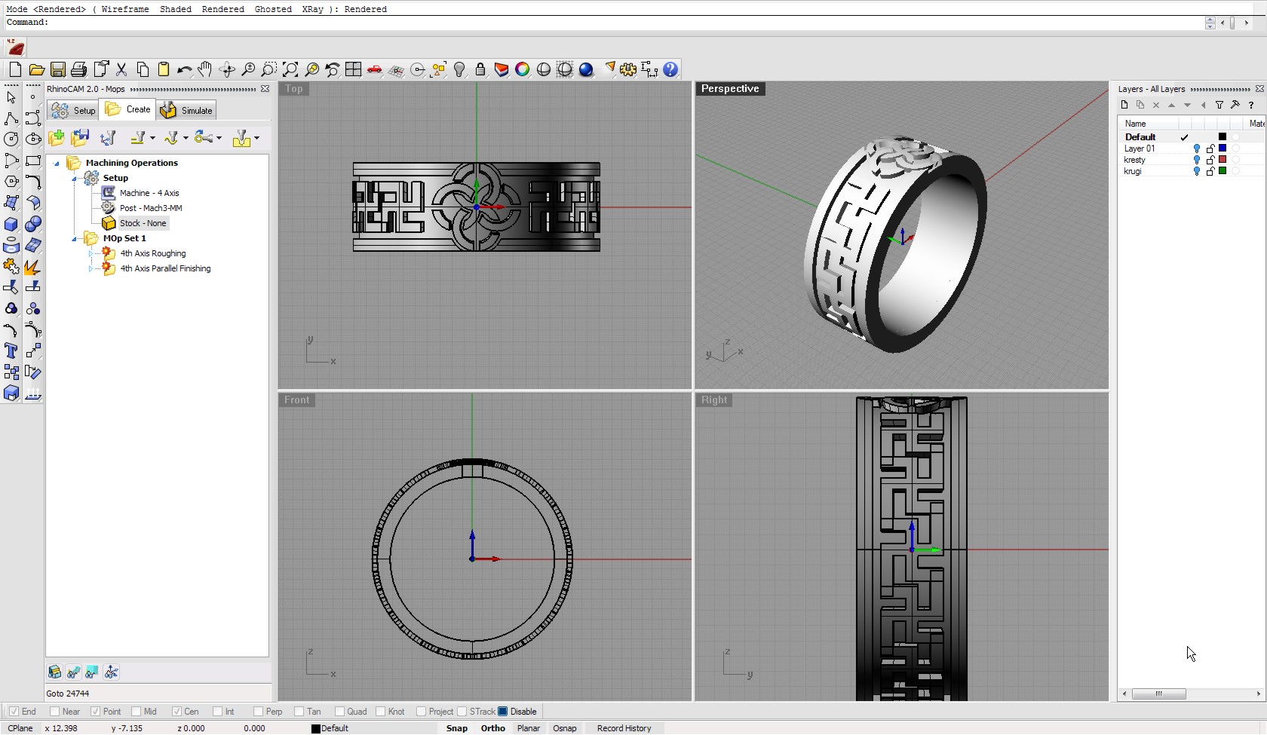Collapse the Machining Operations tree node
The width and height of the screenshot is (1267, 735).
[x=57, y=163]
